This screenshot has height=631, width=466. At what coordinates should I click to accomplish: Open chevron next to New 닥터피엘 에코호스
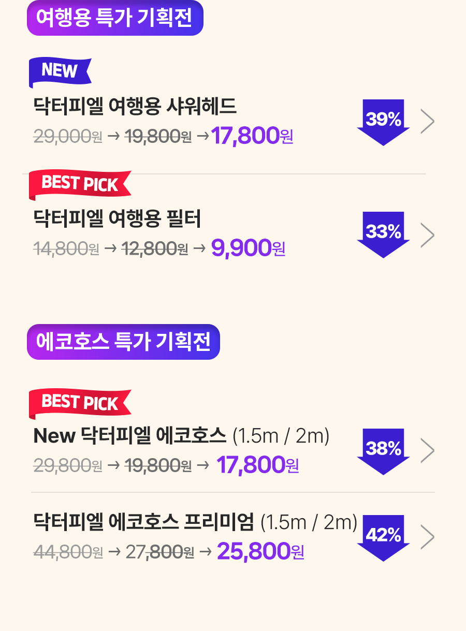[428, 451]
